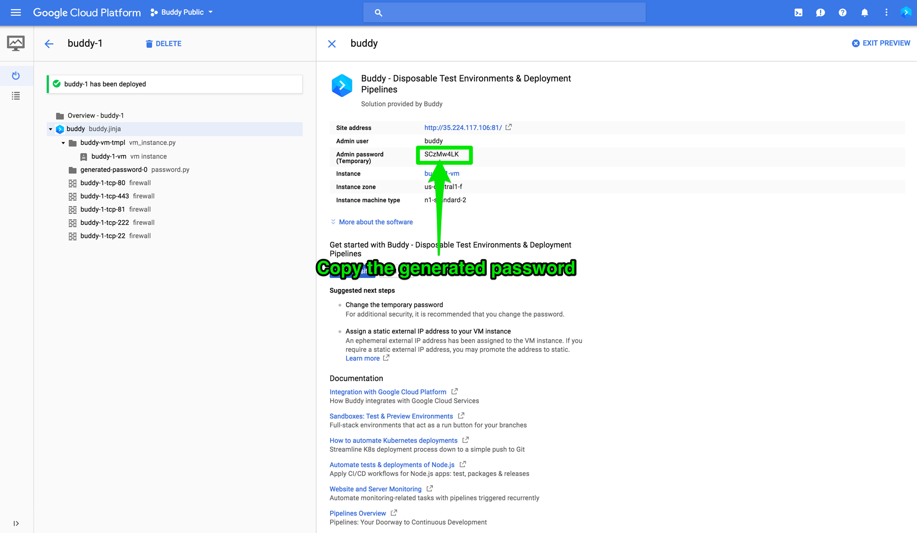
Task: Click Admin user value buddy
Action: pos(433,141)
